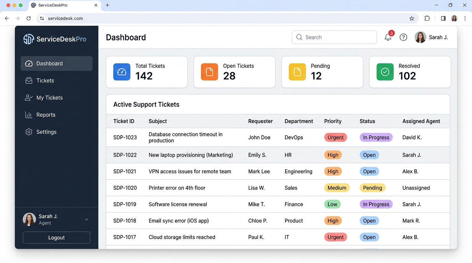Click the Logout button
The width and height of the screenshot is (472, 263).
coord(57,238)
